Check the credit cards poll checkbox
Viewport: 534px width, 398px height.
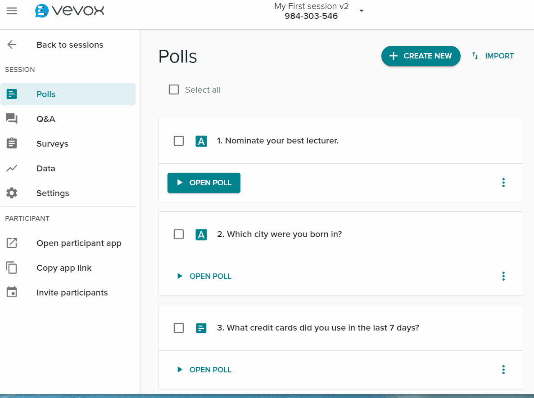[179, 328]
